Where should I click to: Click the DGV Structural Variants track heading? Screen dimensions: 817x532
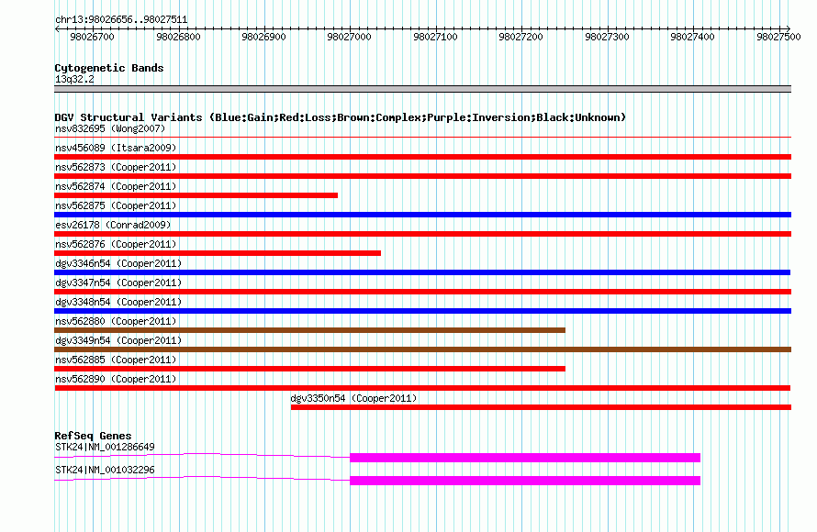(x=341, y=117)
